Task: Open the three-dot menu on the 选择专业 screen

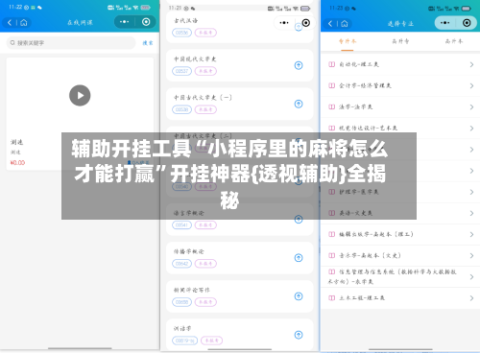Action: (444, 23)
